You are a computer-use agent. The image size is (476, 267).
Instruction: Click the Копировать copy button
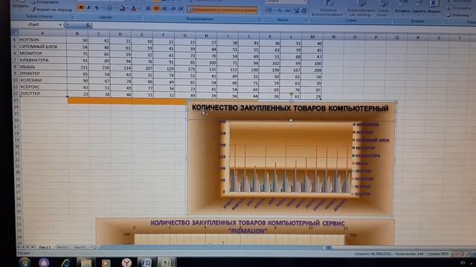(45, 2)
